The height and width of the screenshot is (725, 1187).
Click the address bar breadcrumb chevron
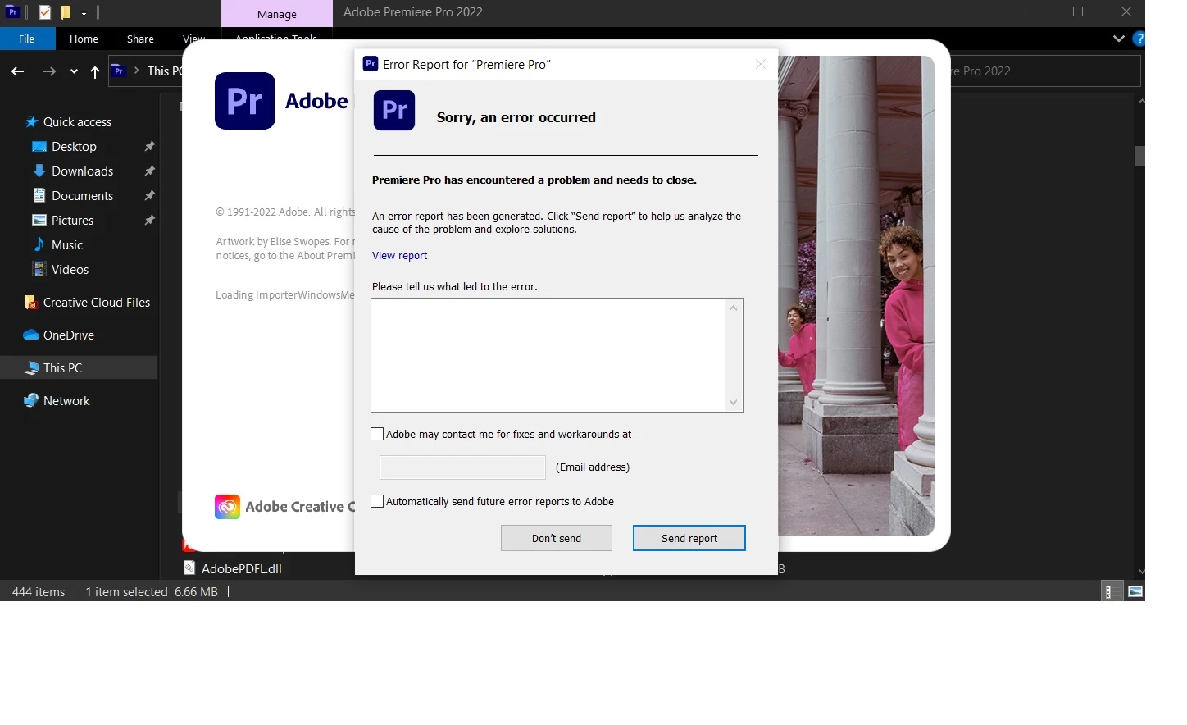(x=137, y=71)
